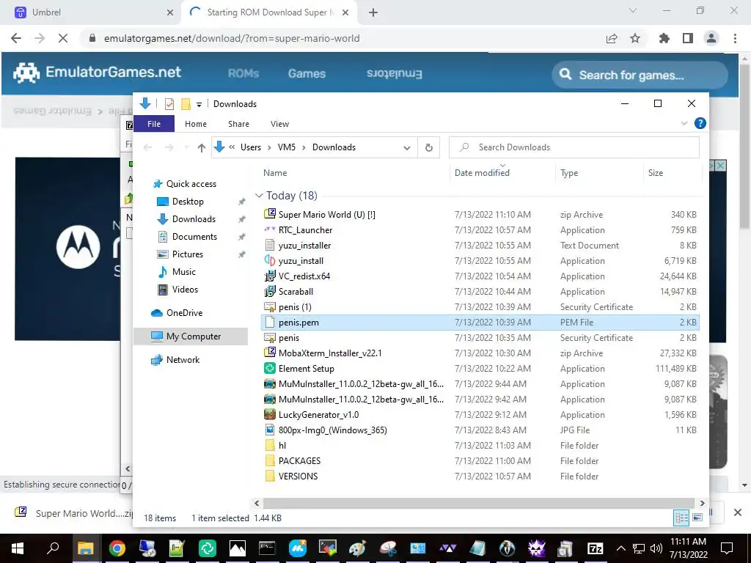Sort files by Type column
This screenshot has width=751, height=563.
coord(598,173)
